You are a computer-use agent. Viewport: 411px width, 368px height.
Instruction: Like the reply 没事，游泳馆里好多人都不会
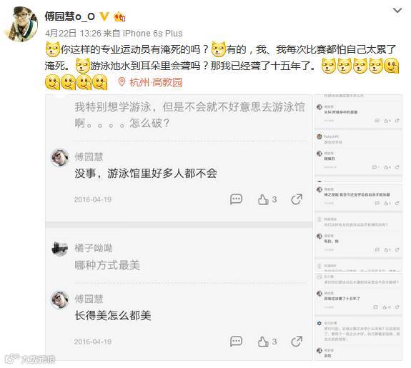click(267, 199)
